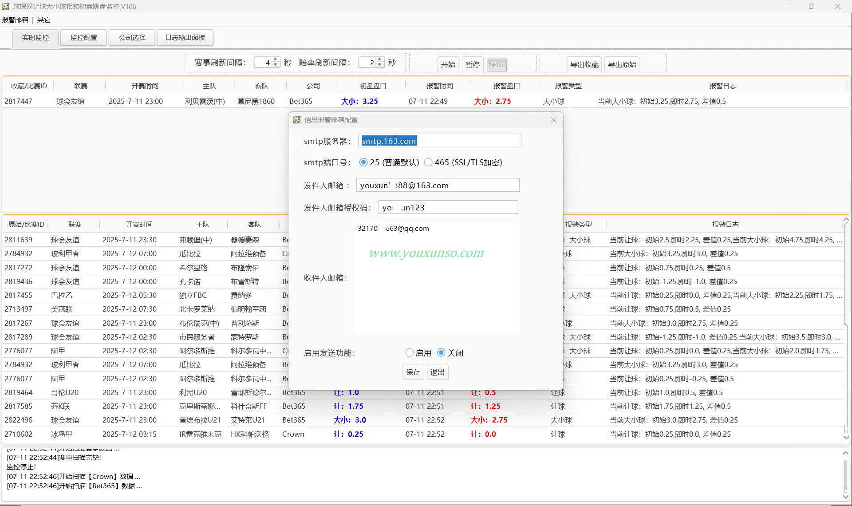Open the 其它 menu

point(44,20)
